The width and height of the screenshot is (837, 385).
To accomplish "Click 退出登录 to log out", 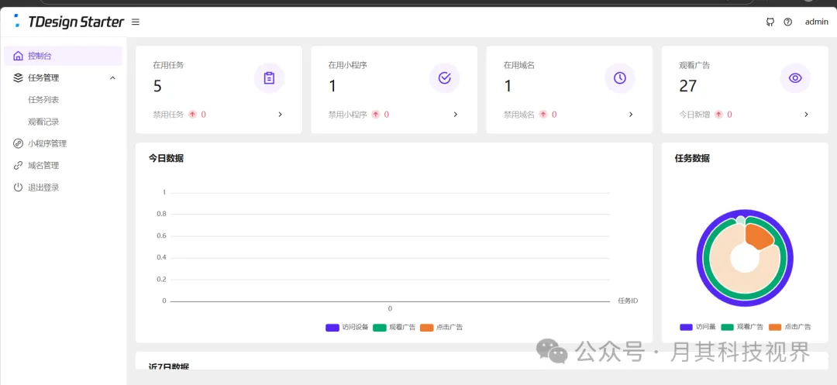I will click(43, 187).
